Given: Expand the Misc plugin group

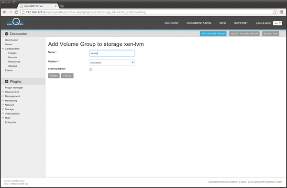Looking at the screenshot, I should [x=3, y=118].
